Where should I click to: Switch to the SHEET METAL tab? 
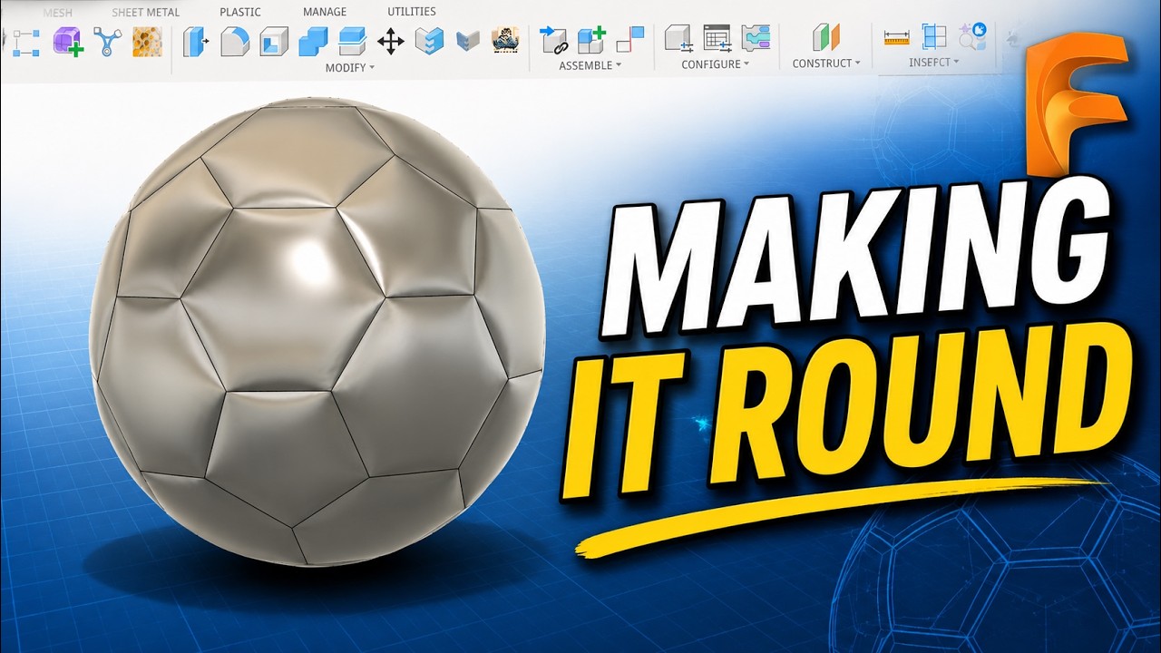pos(146,13)
